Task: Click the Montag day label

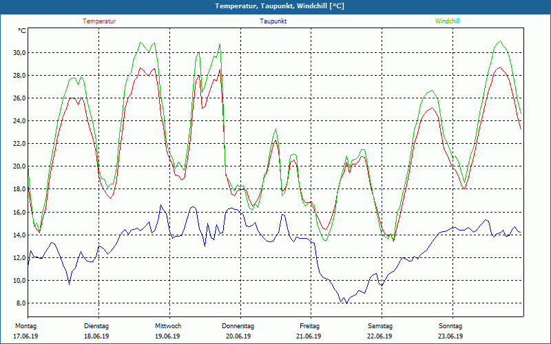Action: click(x=25, y=326)
